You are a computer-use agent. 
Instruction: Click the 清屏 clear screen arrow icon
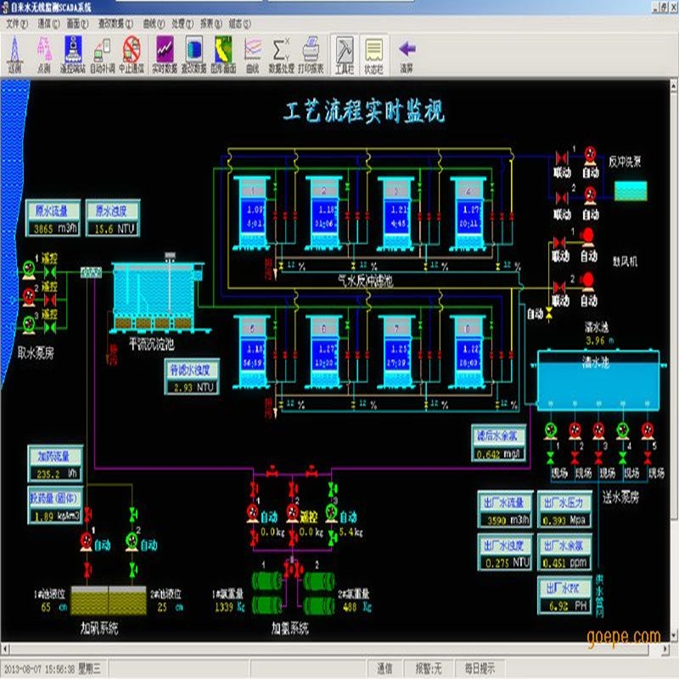(x=407, y=51)
